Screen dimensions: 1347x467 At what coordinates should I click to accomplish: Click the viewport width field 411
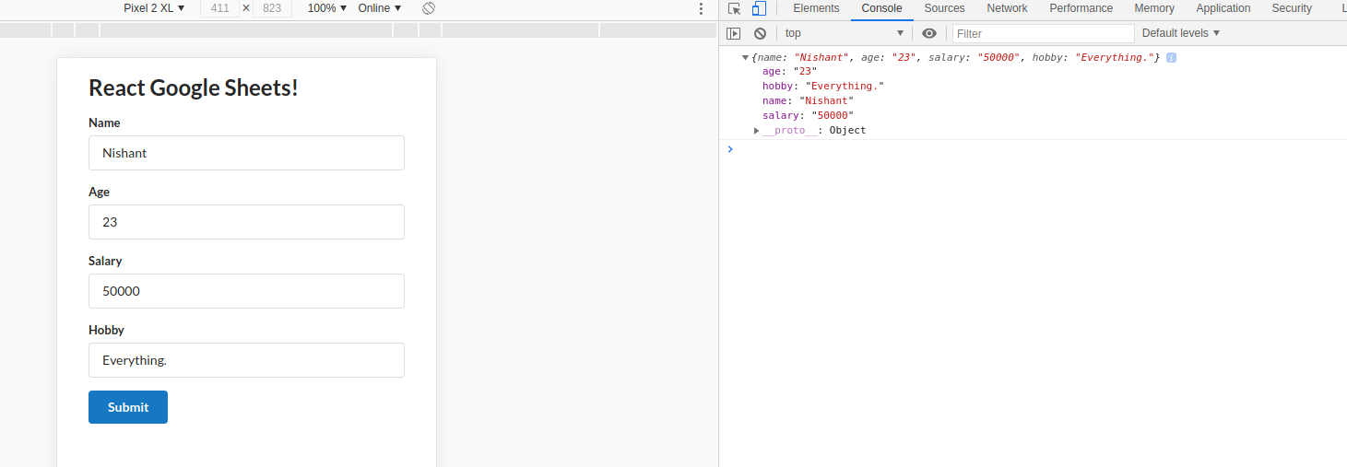point(219,8)
